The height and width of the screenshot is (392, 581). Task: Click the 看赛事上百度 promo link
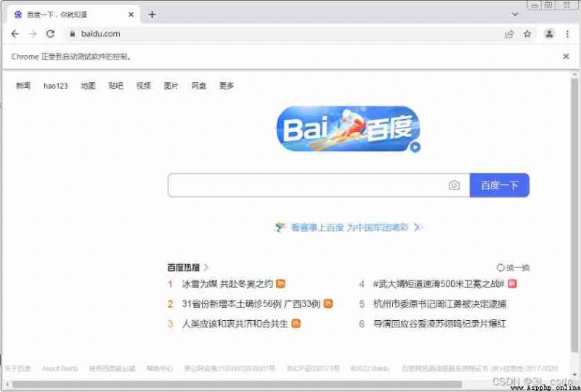pyautogui.click(x=350, y=227)
